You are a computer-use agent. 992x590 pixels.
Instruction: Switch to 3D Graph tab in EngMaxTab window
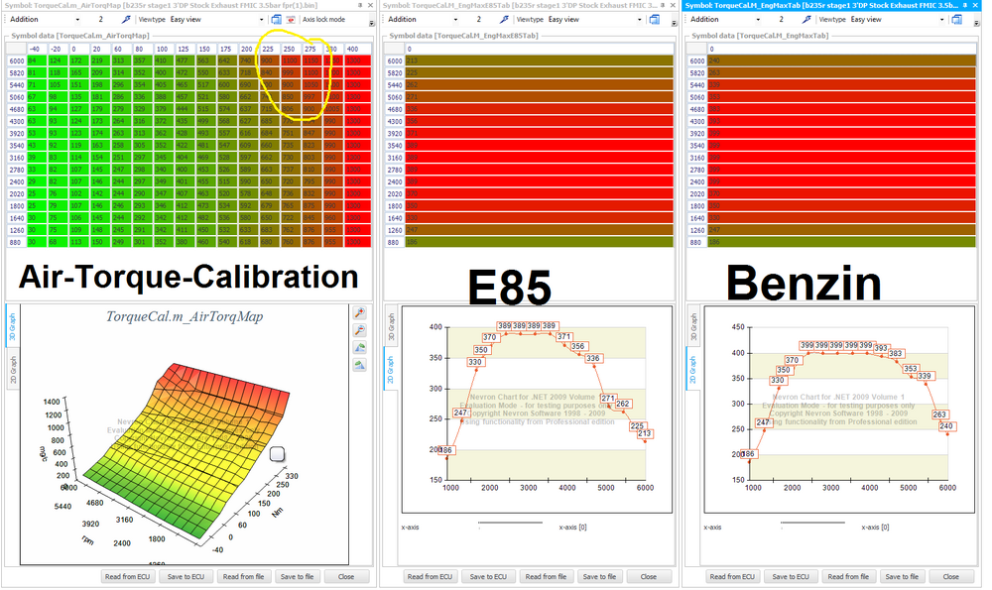tap(692, 327)
